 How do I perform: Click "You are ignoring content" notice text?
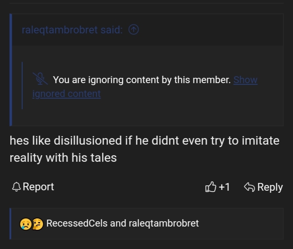click(142, 80)
